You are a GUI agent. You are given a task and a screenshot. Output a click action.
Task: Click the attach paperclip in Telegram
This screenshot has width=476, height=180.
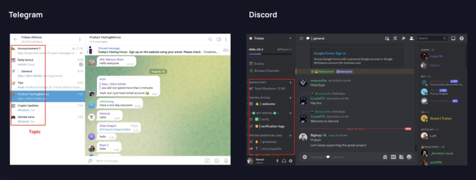click(90, 160)
